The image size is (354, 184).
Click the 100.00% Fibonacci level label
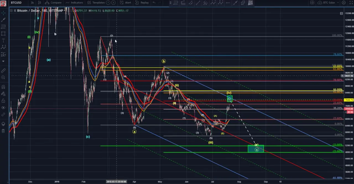[337, 35]
